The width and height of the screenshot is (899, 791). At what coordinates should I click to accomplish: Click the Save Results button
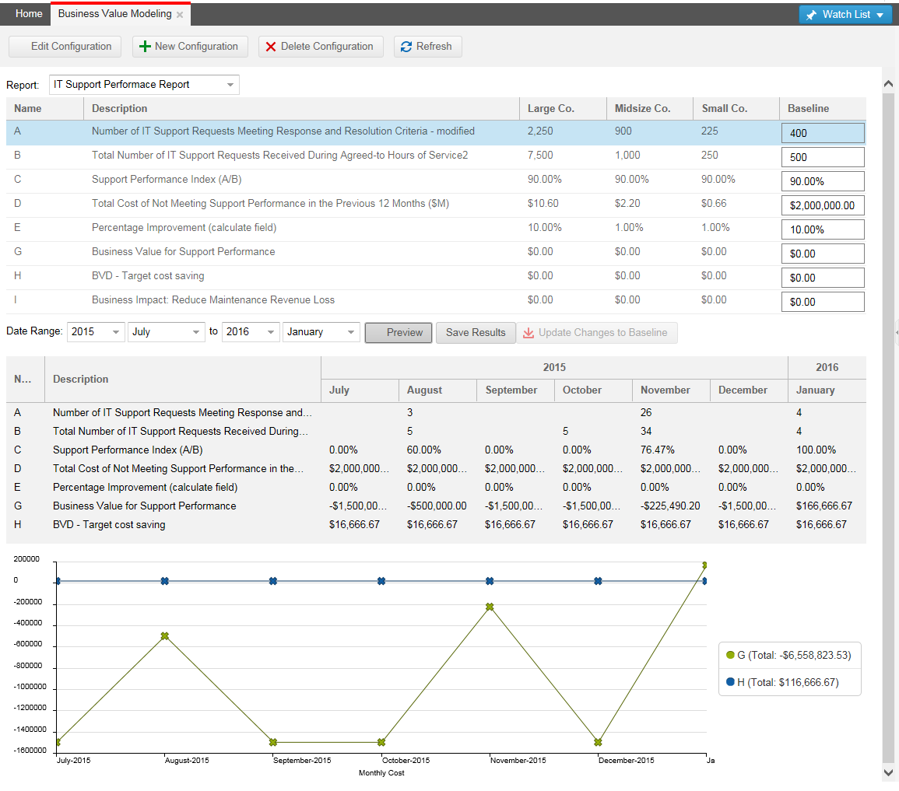click(476, 333)
